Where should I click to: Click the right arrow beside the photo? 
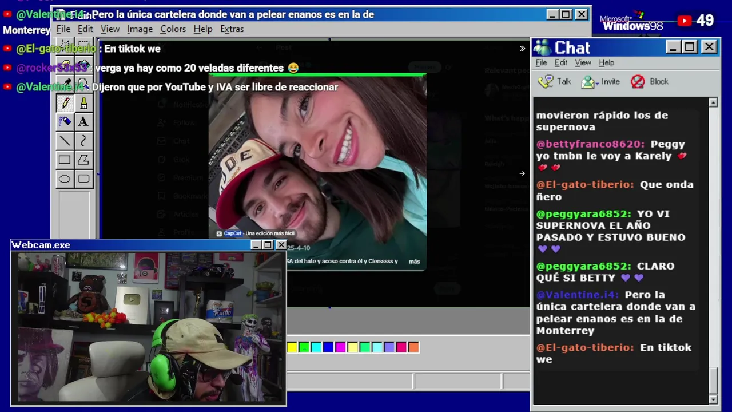tap(522, 173)
